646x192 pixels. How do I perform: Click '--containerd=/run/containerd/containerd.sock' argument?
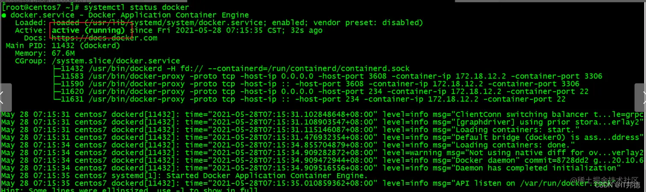pos(309,69)
